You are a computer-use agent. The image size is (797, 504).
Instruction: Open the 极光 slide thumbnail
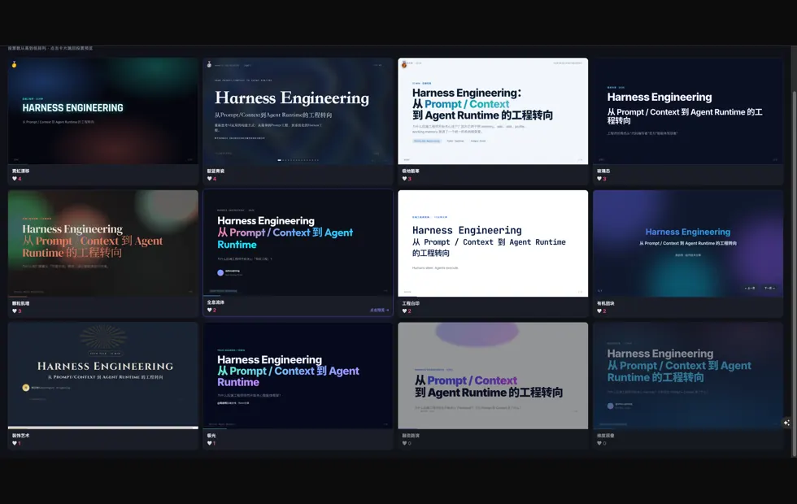[298, 376]
